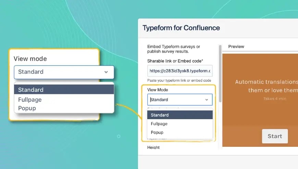
Task: Click the Sharable link or Embed code field
Action: tap(180, 71)
